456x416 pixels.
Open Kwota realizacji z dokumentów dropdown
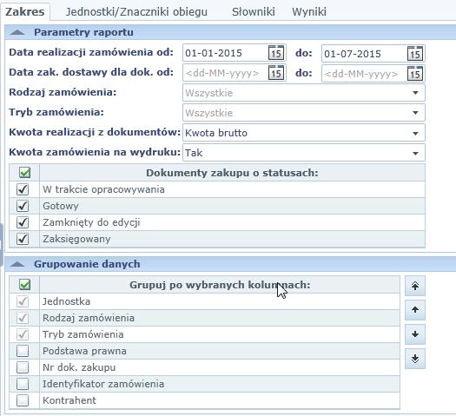click(304, 133)
